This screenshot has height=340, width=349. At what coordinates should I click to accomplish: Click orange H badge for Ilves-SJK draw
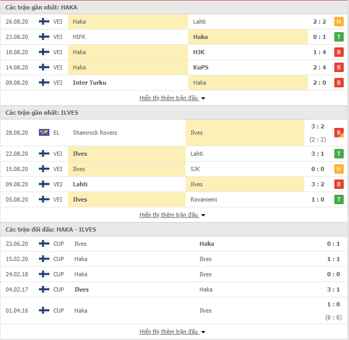click(x=339, y=169)
